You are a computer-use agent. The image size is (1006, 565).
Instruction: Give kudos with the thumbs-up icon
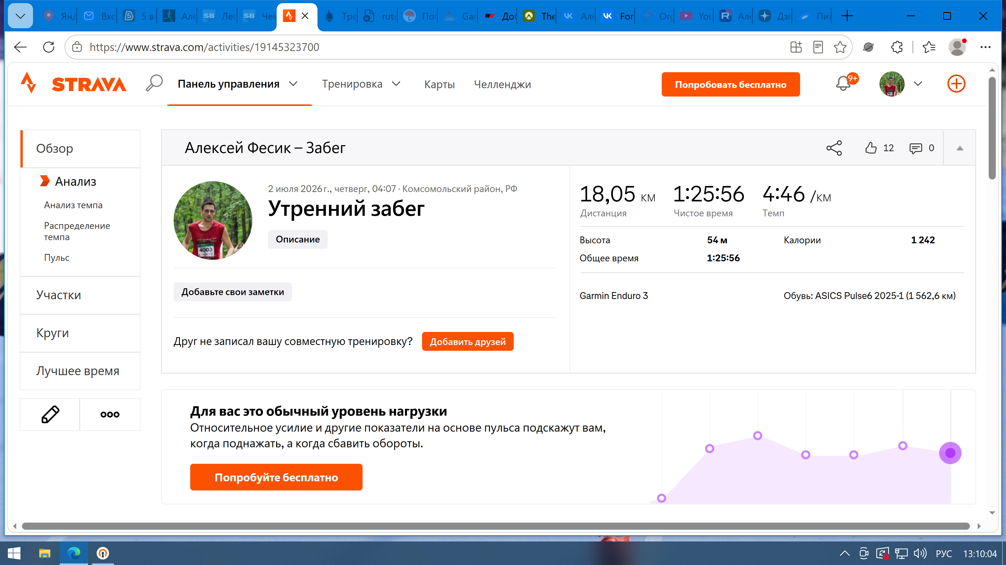click(x=871, y=148)
